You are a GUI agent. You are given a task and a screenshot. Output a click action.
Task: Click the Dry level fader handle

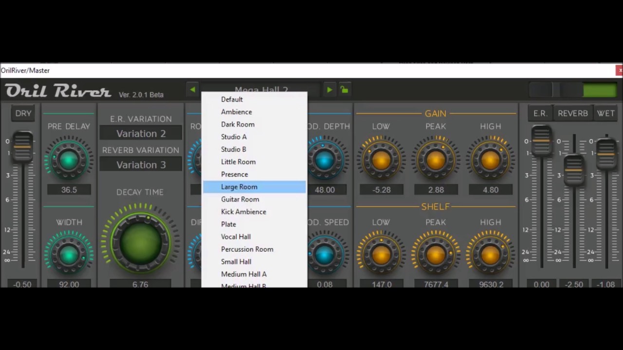tap(23, 146)
